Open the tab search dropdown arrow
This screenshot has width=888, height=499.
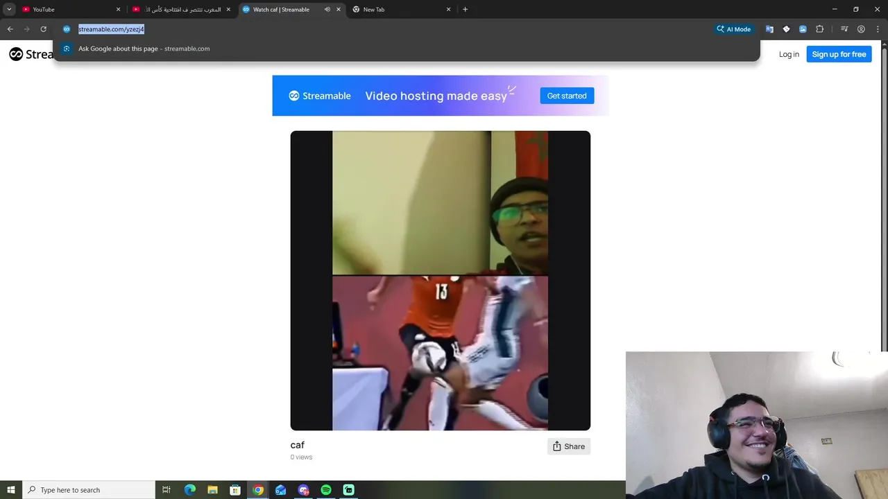[x=9, y=9]
